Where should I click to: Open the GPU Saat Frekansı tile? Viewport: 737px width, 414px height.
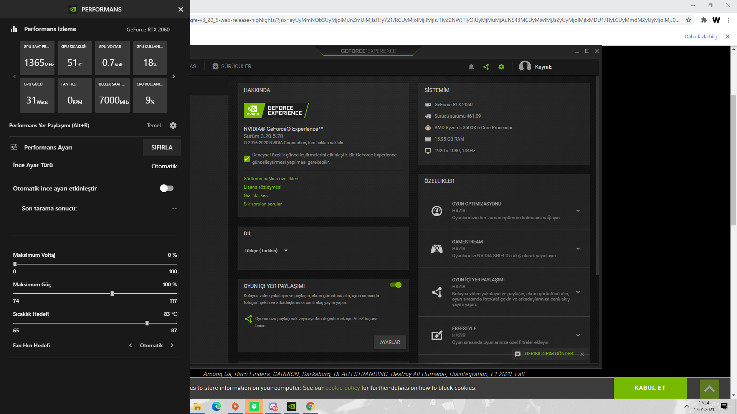[x=37, y=58]
